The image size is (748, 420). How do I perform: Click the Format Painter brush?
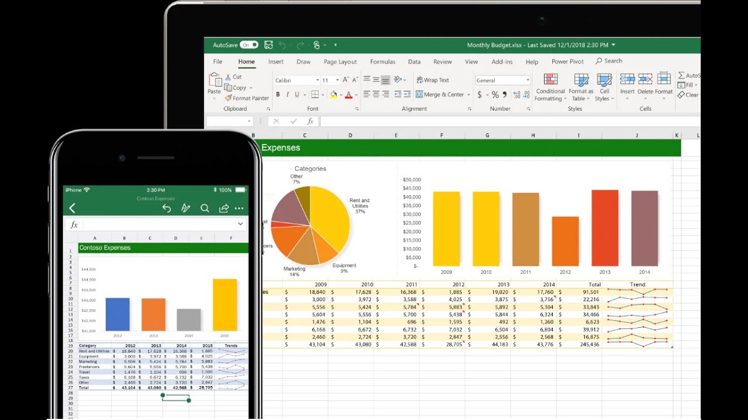227,98
